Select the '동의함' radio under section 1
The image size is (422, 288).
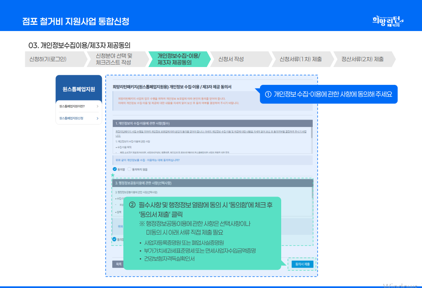[115, 169]
